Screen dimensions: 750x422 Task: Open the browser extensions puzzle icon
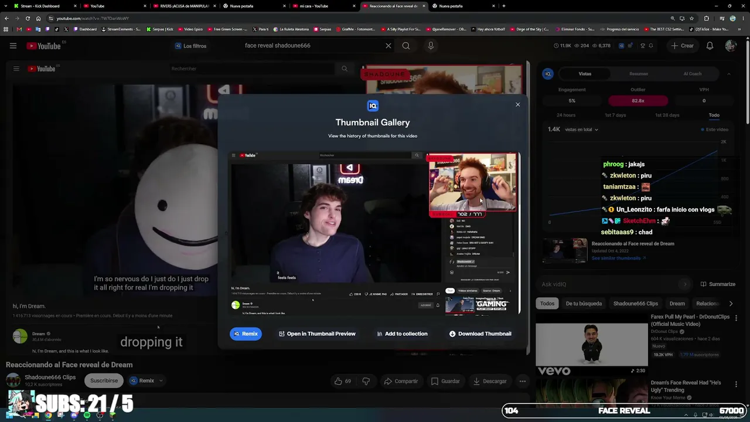(706, 18)
